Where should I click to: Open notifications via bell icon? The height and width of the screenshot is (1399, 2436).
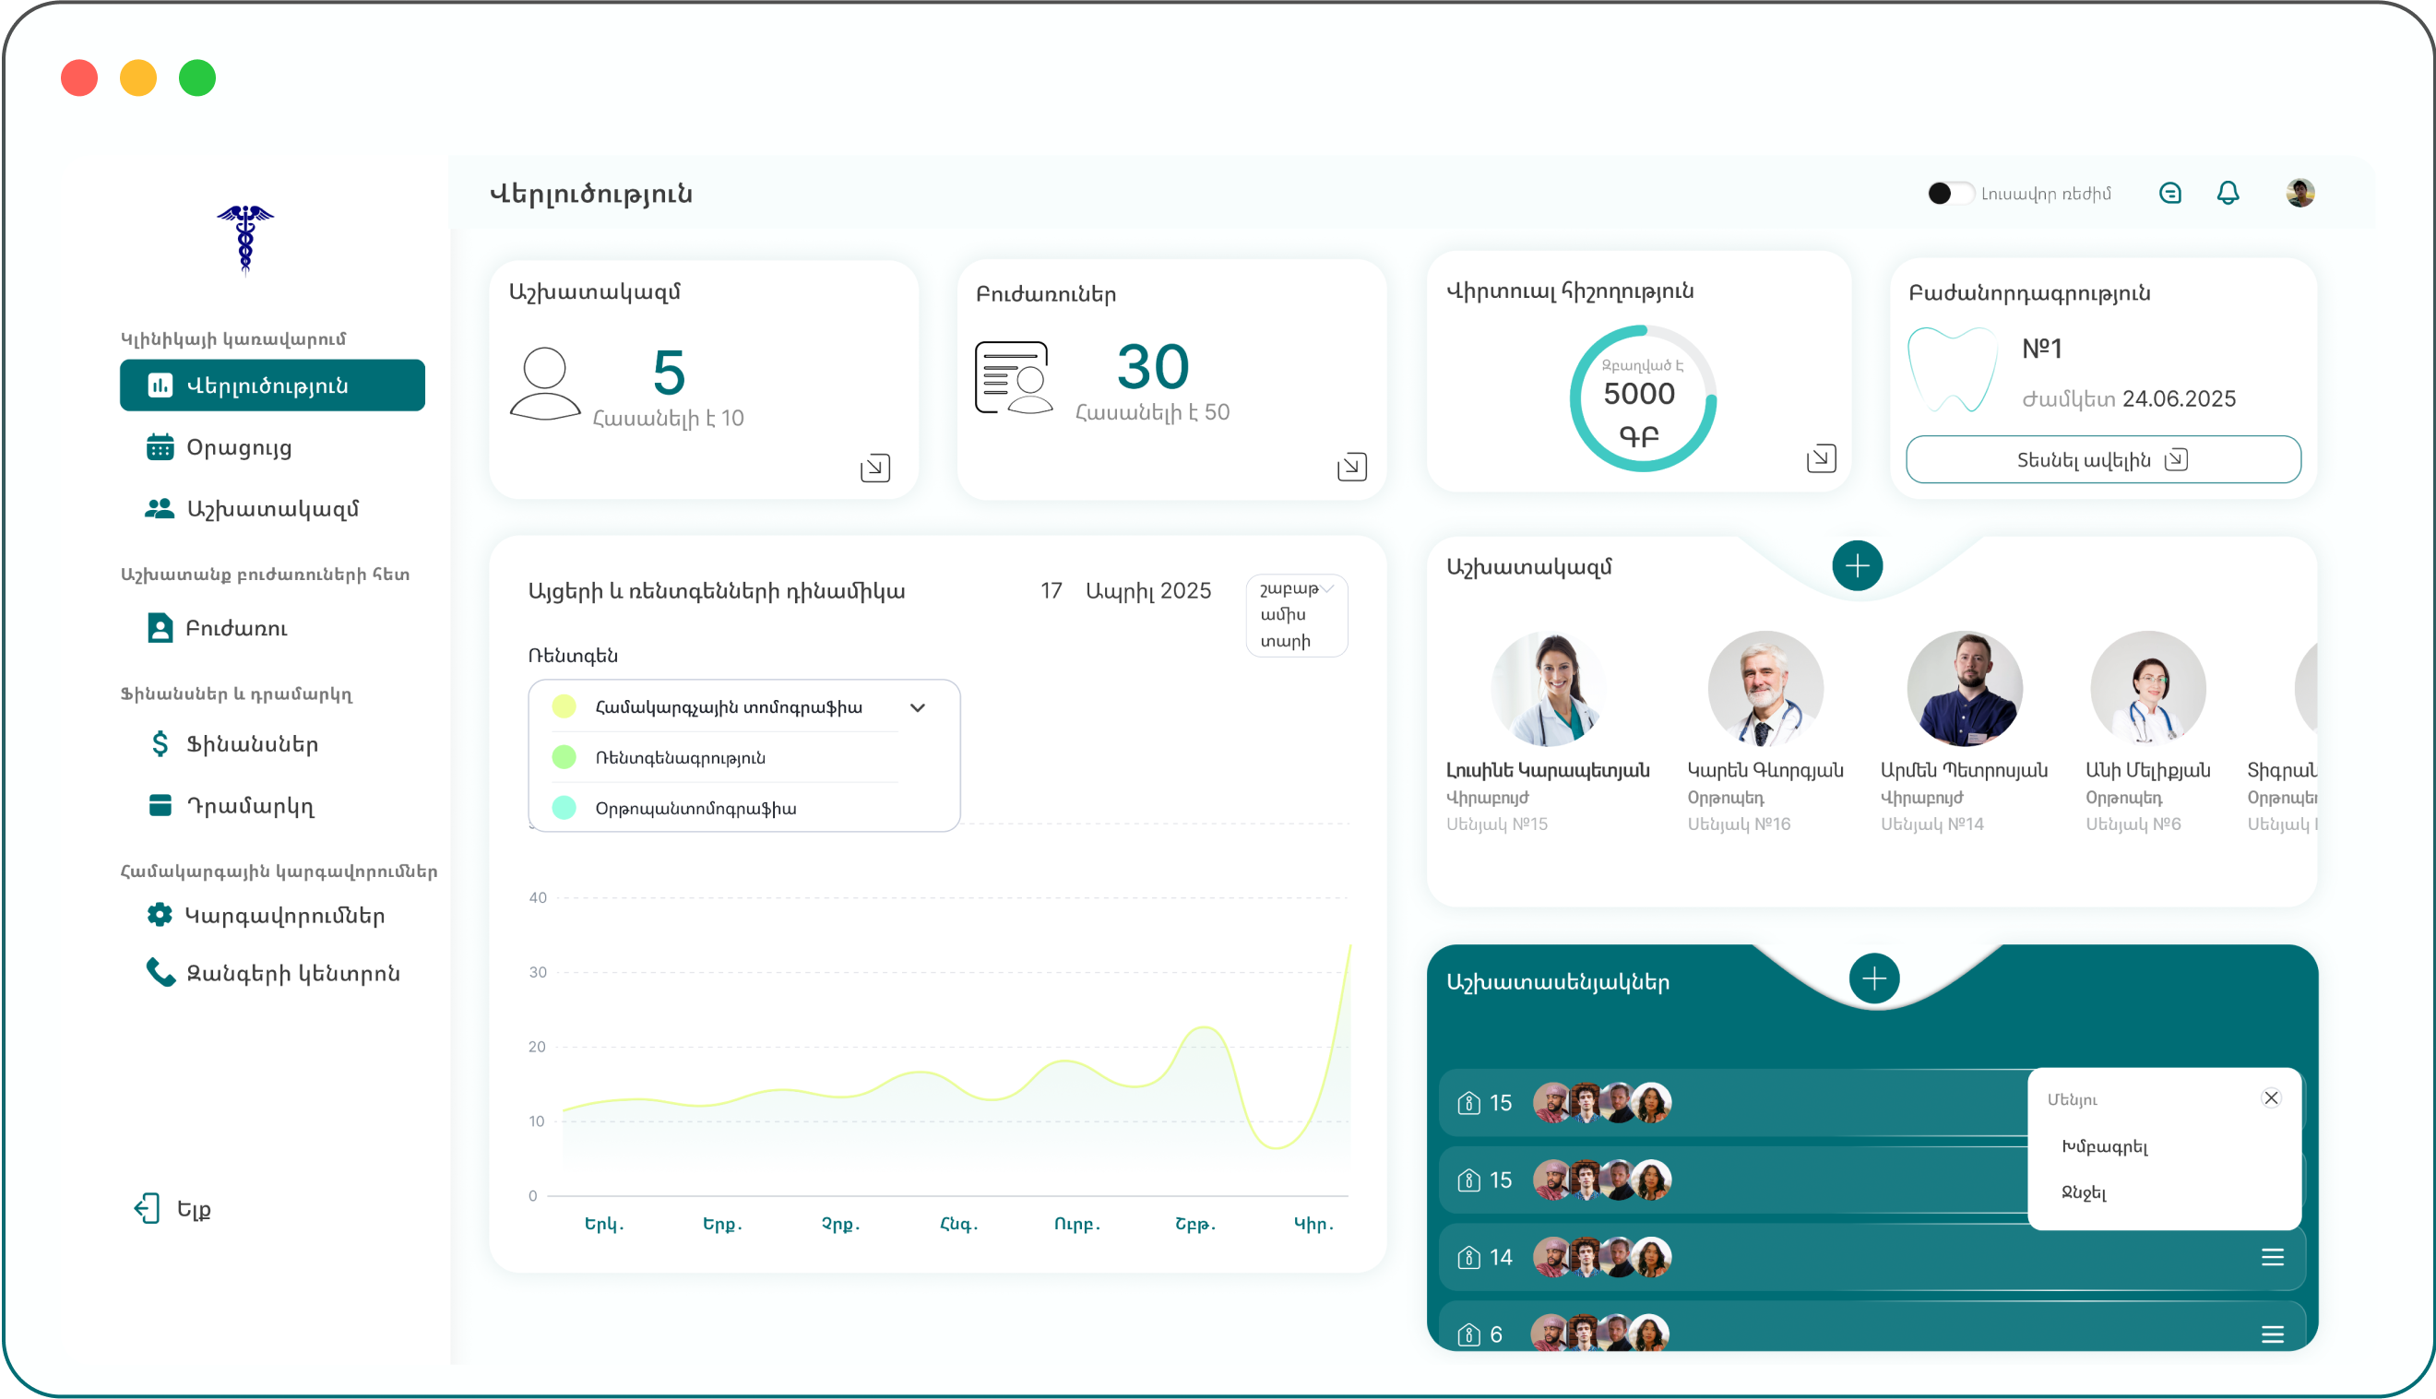[2228, 193]
